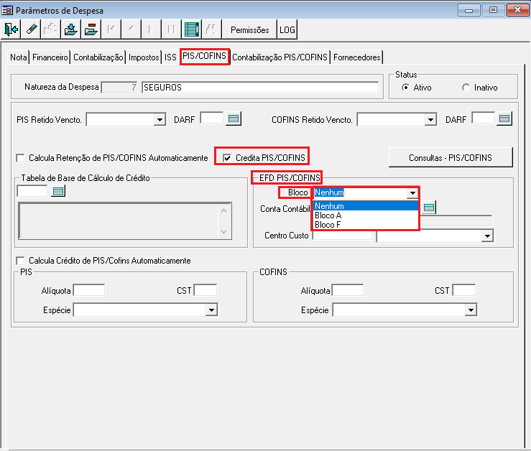Click the delete record folder icon

(x=91, y=29)
